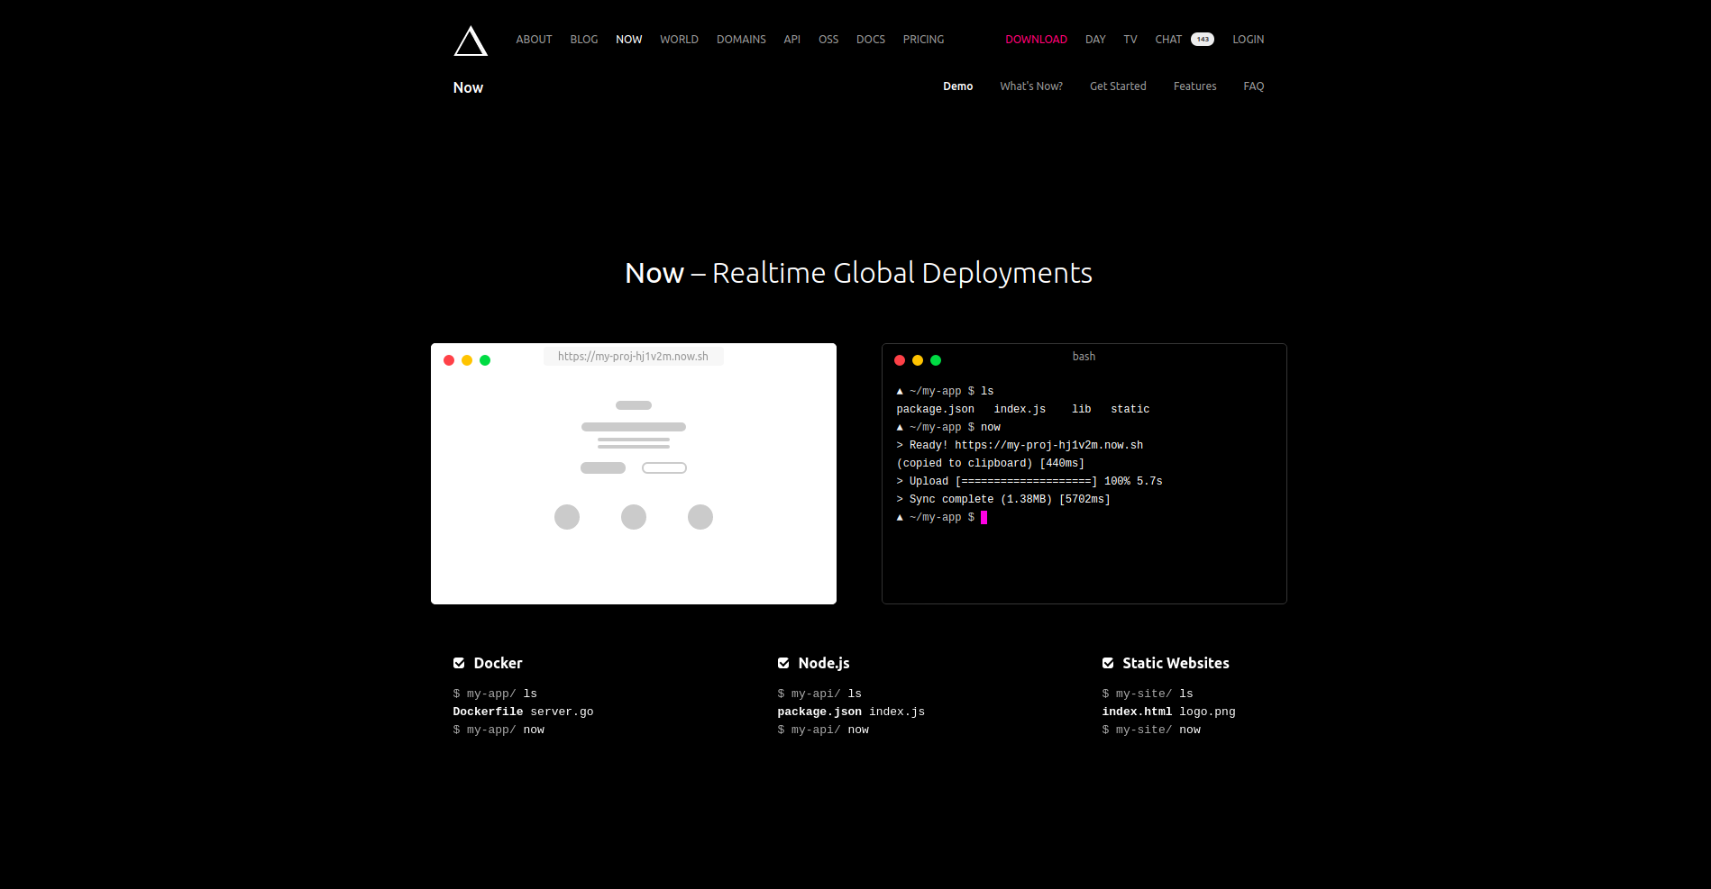
Task: Click the pink DOWNLOAD link
Action: (x=1036, y=40)
